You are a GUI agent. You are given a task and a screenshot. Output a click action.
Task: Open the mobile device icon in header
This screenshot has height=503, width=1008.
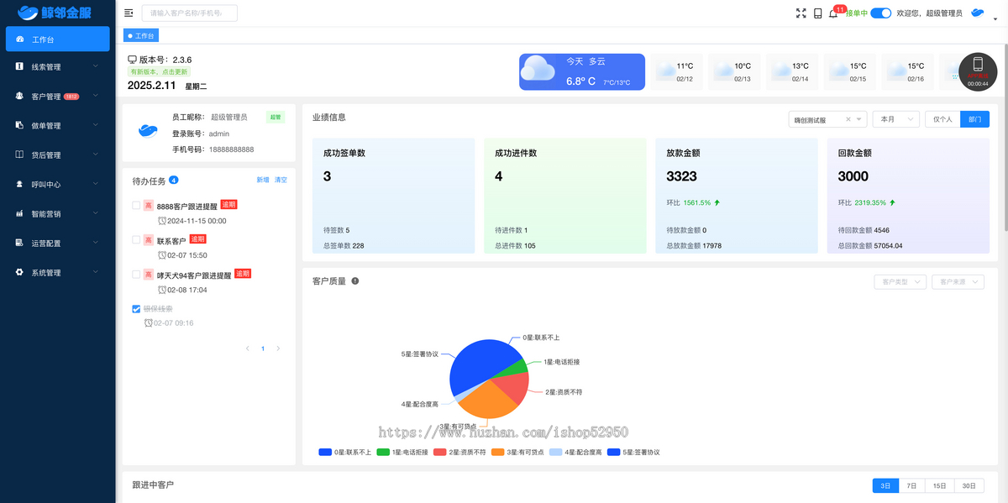pos(817,13)
